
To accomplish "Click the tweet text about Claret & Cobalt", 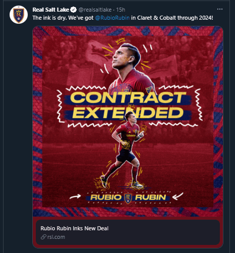I will tap(123, 18).
